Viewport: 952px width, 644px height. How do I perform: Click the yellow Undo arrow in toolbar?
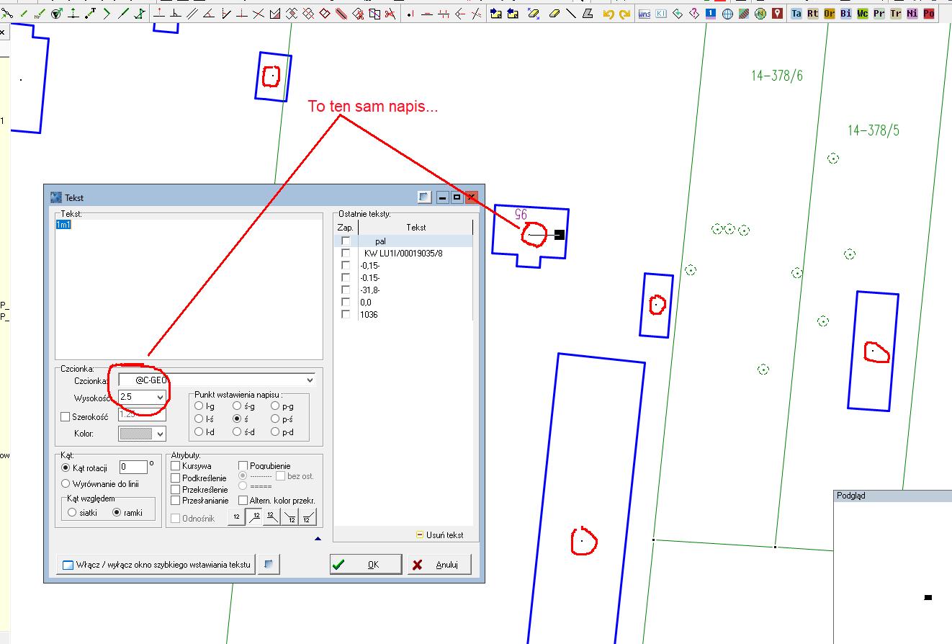coord(609,14)
